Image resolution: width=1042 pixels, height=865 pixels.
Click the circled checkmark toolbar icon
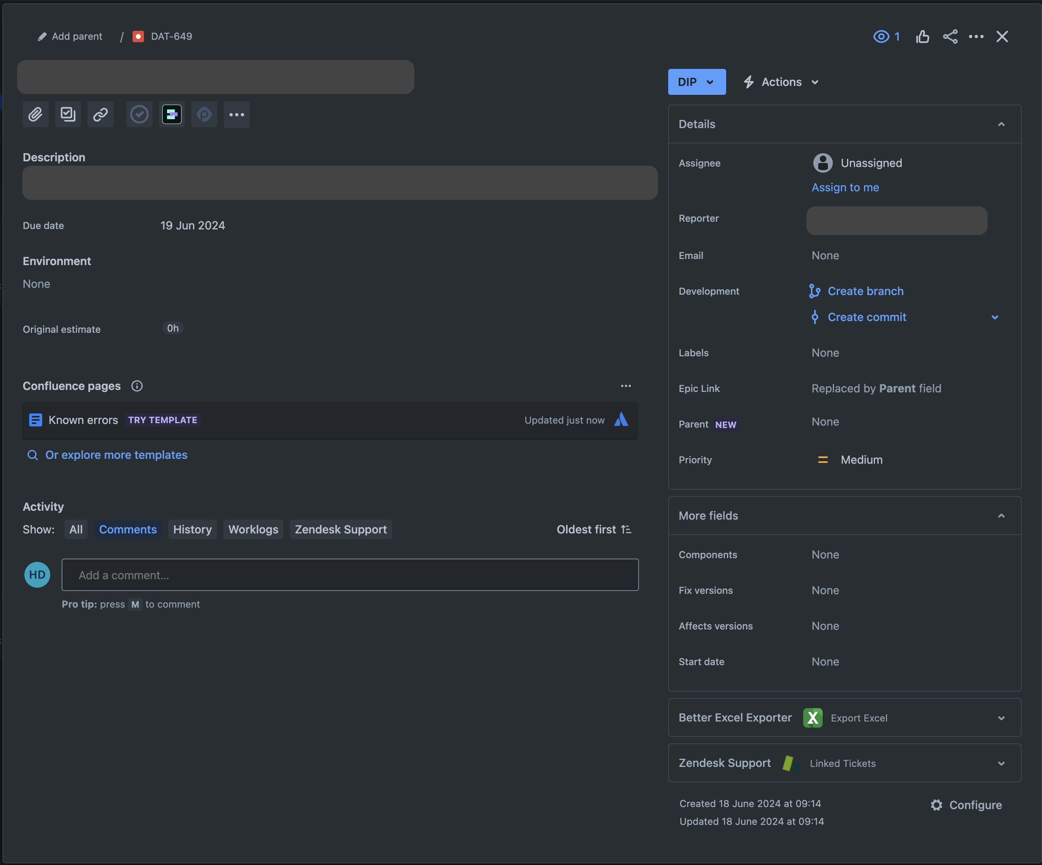point(139,115)
